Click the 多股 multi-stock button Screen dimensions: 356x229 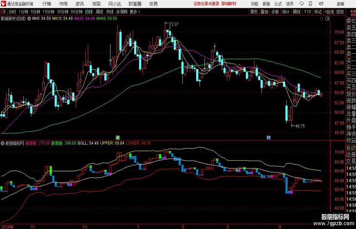point(275,12)
